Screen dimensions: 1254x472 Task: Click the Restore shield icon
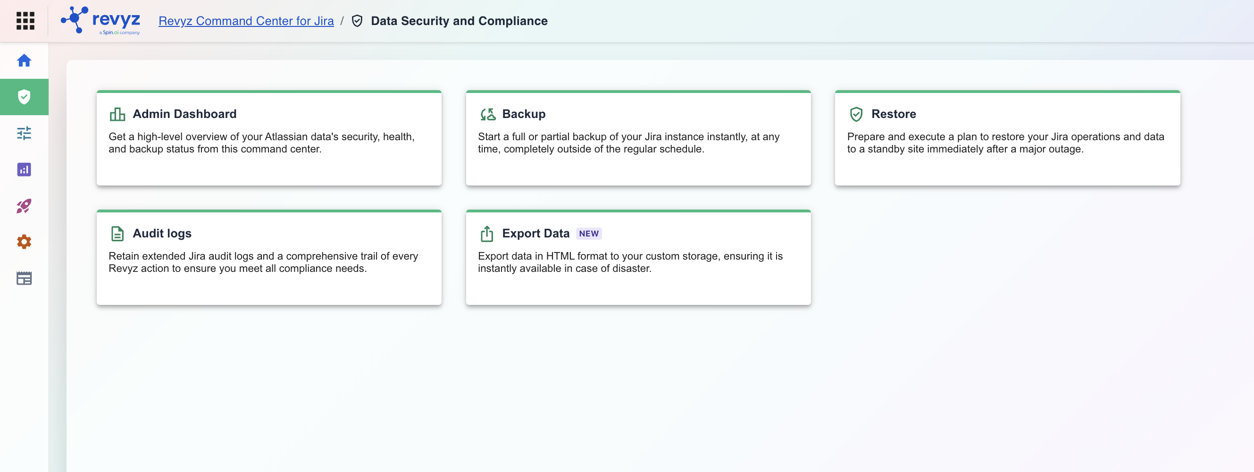pos(856,114)
